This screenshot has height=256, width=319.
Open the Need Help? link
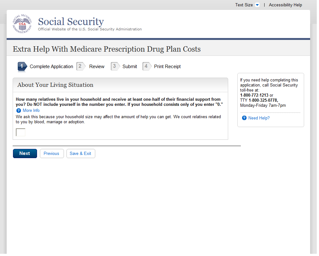point(259,118)
